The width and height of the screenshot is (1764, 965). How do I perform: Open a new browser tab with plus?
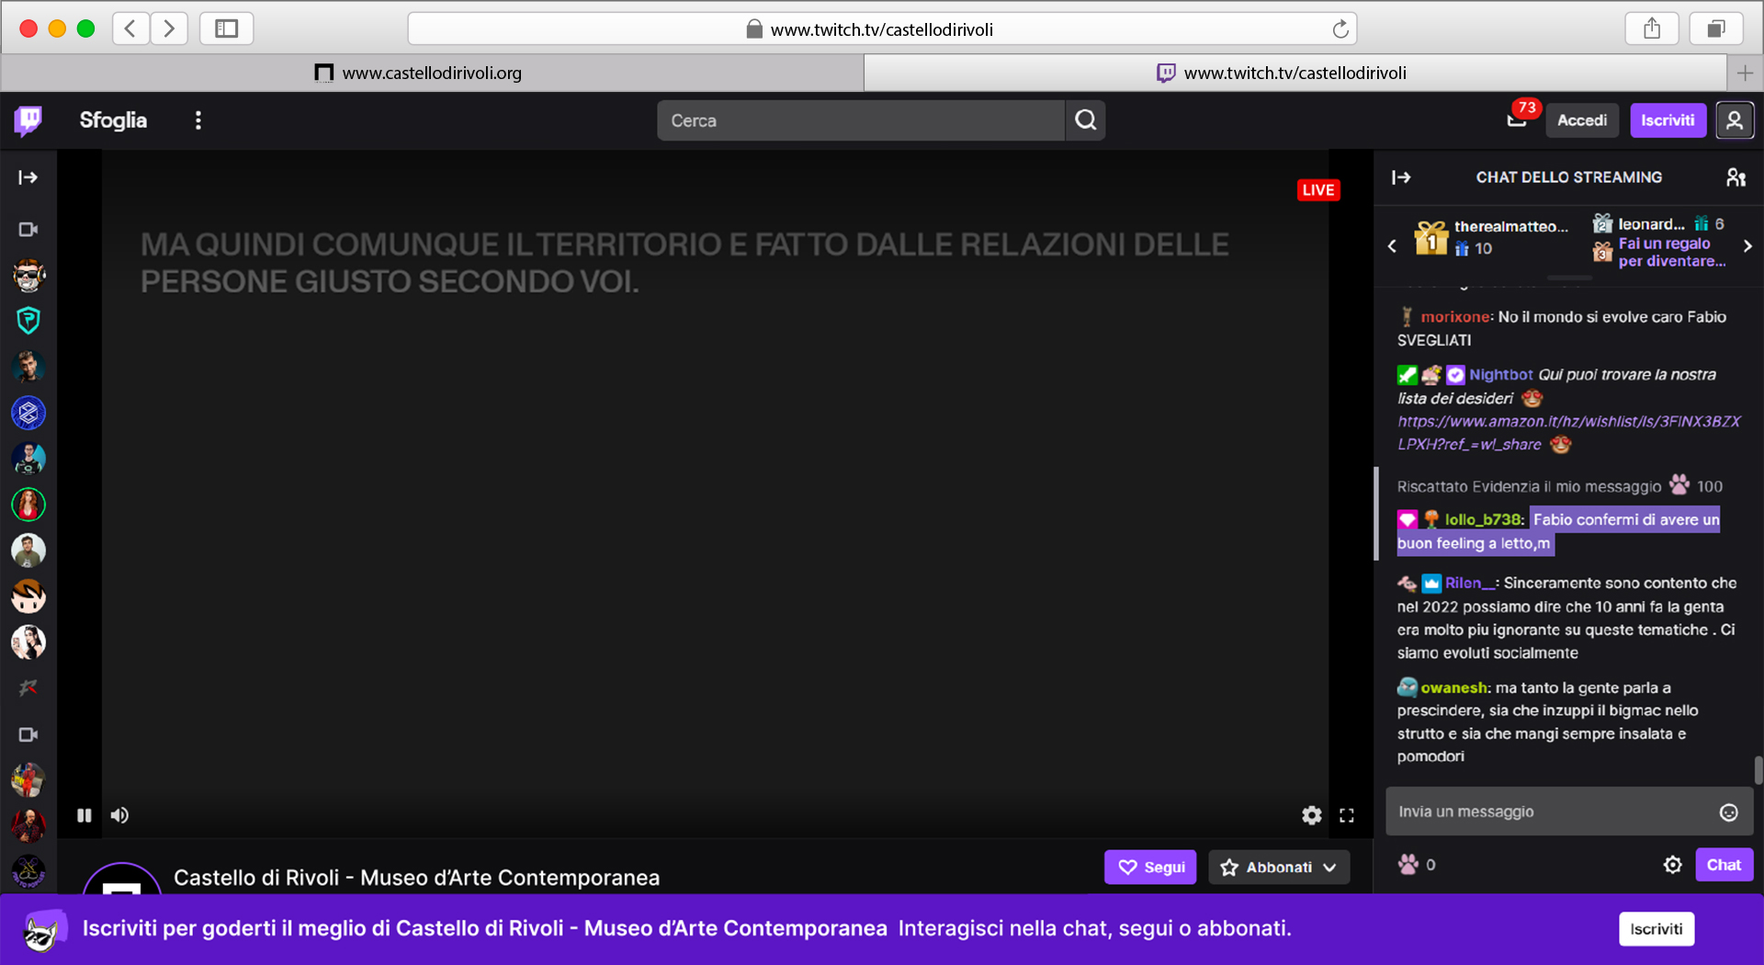[x=1745, y=73]
